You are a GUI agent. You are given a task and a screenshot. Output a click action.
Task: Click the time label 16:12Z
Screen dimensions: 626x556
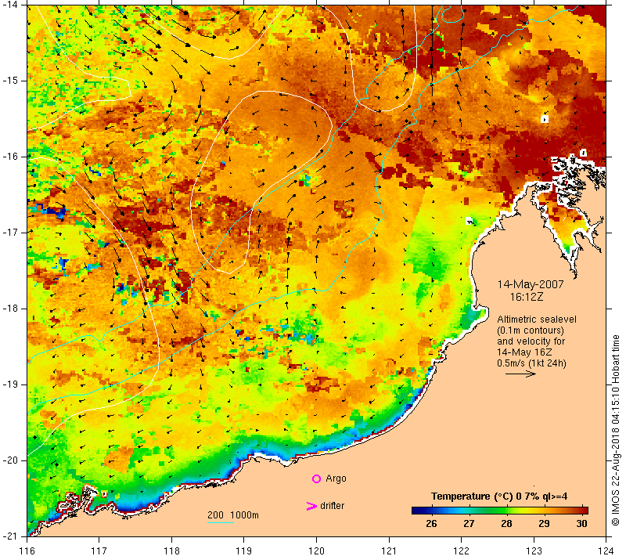coord(527,297)
